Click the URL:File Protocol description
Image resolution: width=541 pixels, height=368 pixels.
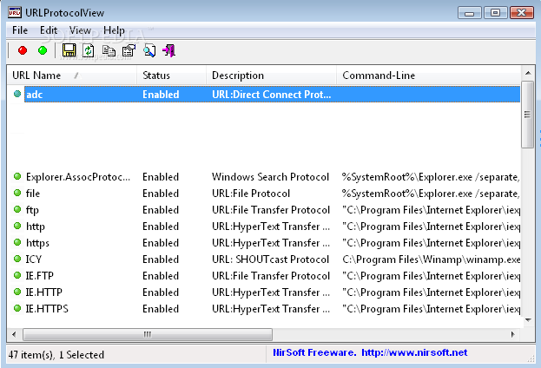[251, 194]
